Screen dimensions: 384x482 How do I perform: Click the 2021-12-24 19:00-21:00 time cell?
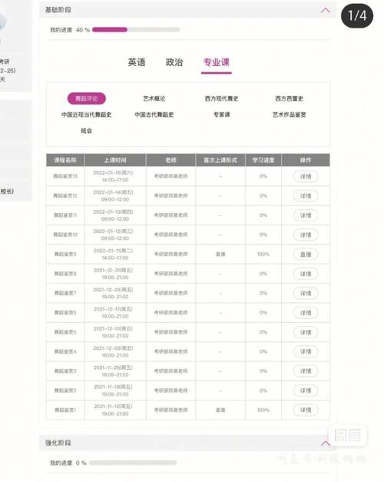coord(115,293)
